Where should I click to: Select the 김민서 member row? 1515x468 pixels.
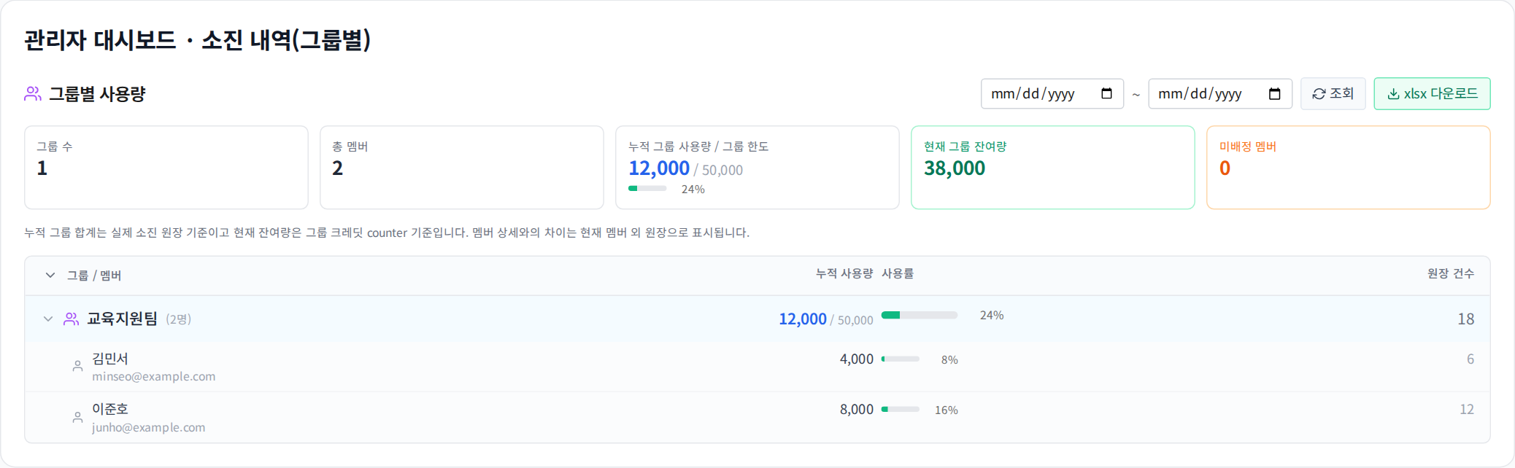[x=757, y=367]
